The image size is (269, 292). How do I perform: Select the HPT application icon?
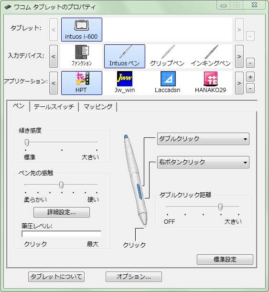tap(82, 83)
